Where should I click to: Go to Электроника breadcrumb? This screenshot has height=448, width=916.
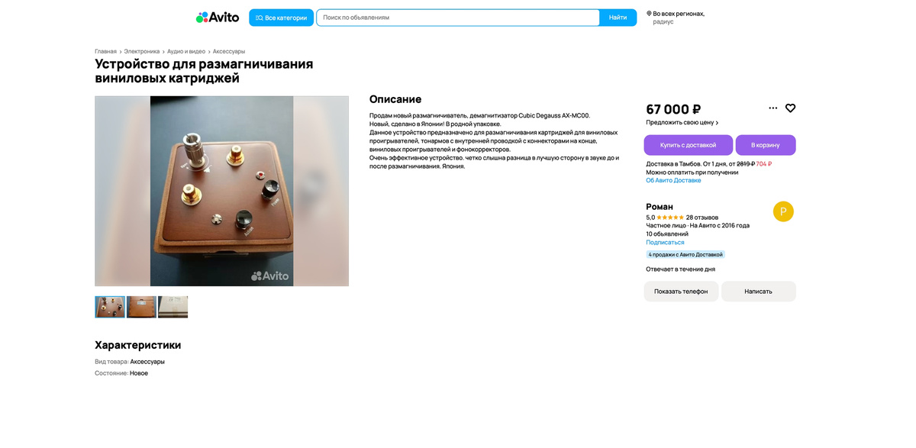142,51
